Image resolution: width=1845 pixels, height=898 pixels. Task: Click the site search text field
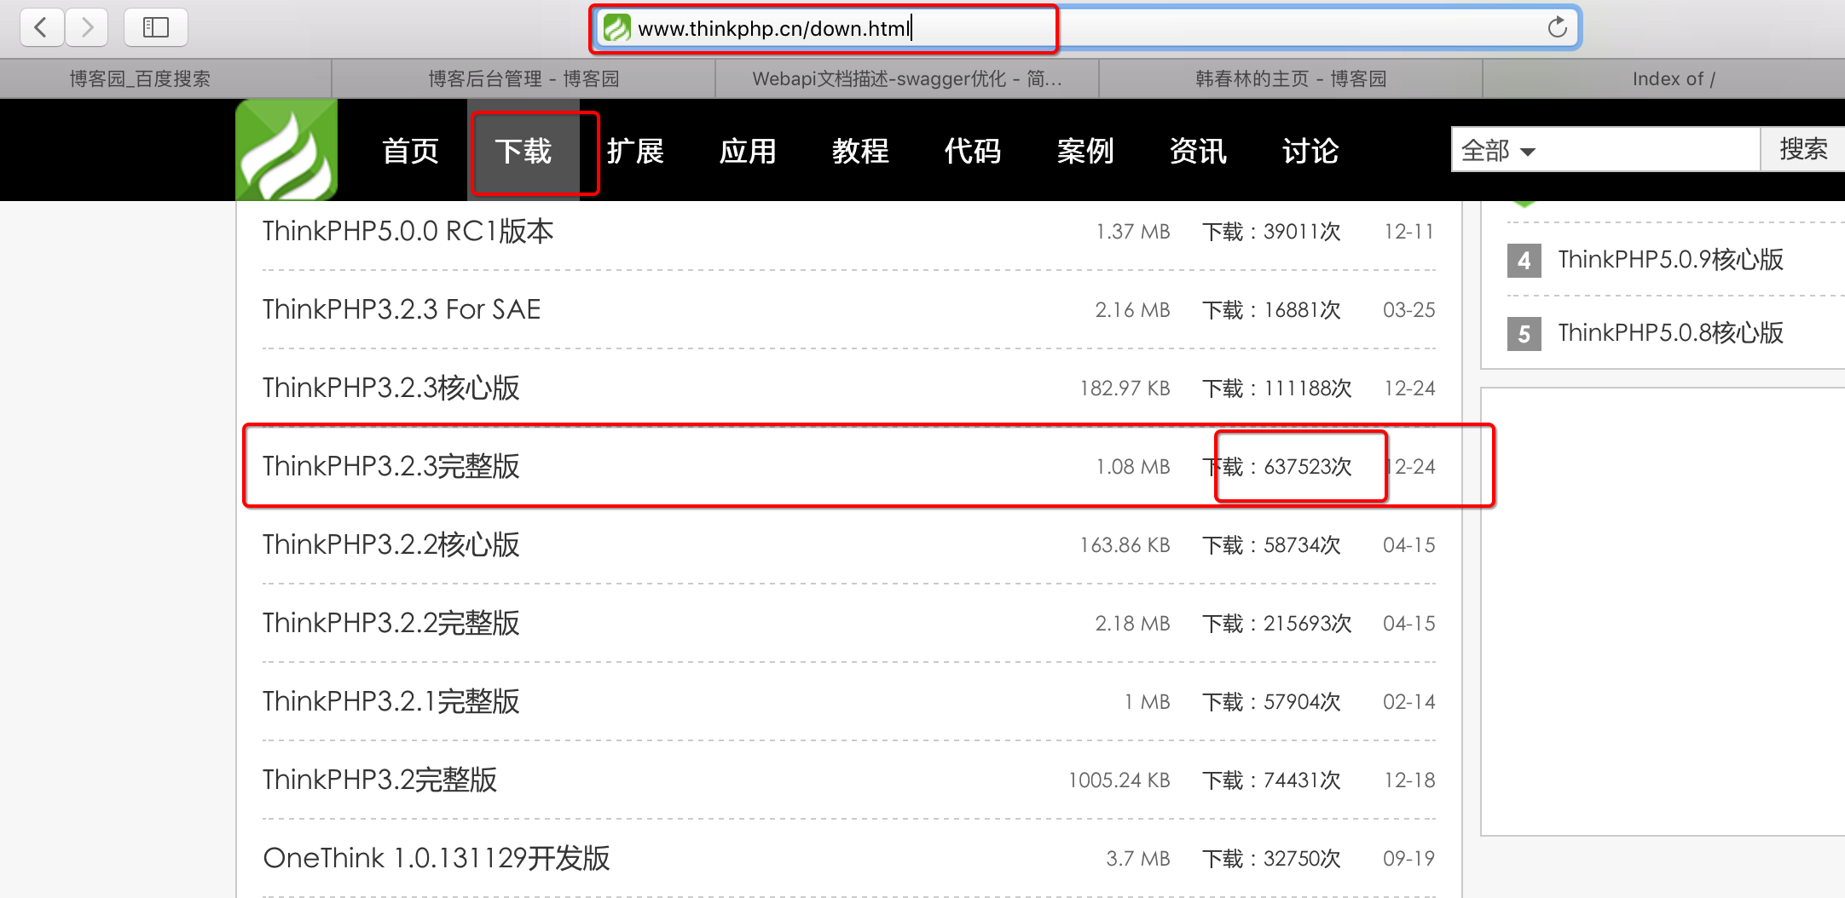[x=1651, y=150]
